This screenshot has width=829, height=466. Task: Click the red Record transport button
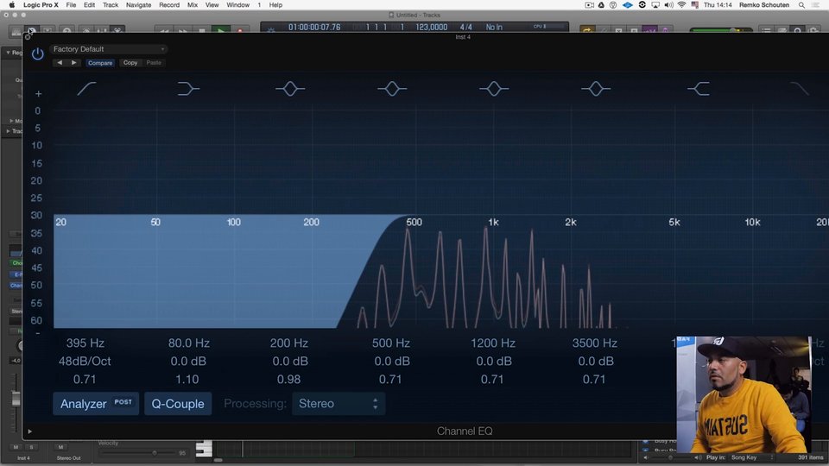point(240,31)
